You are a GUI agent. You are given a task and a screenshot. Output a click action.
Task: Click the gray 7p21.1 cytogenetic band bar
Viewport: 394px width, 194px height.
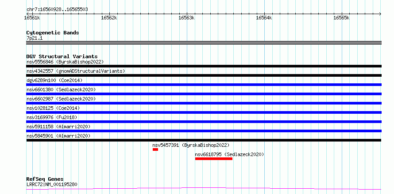[204, 43]
